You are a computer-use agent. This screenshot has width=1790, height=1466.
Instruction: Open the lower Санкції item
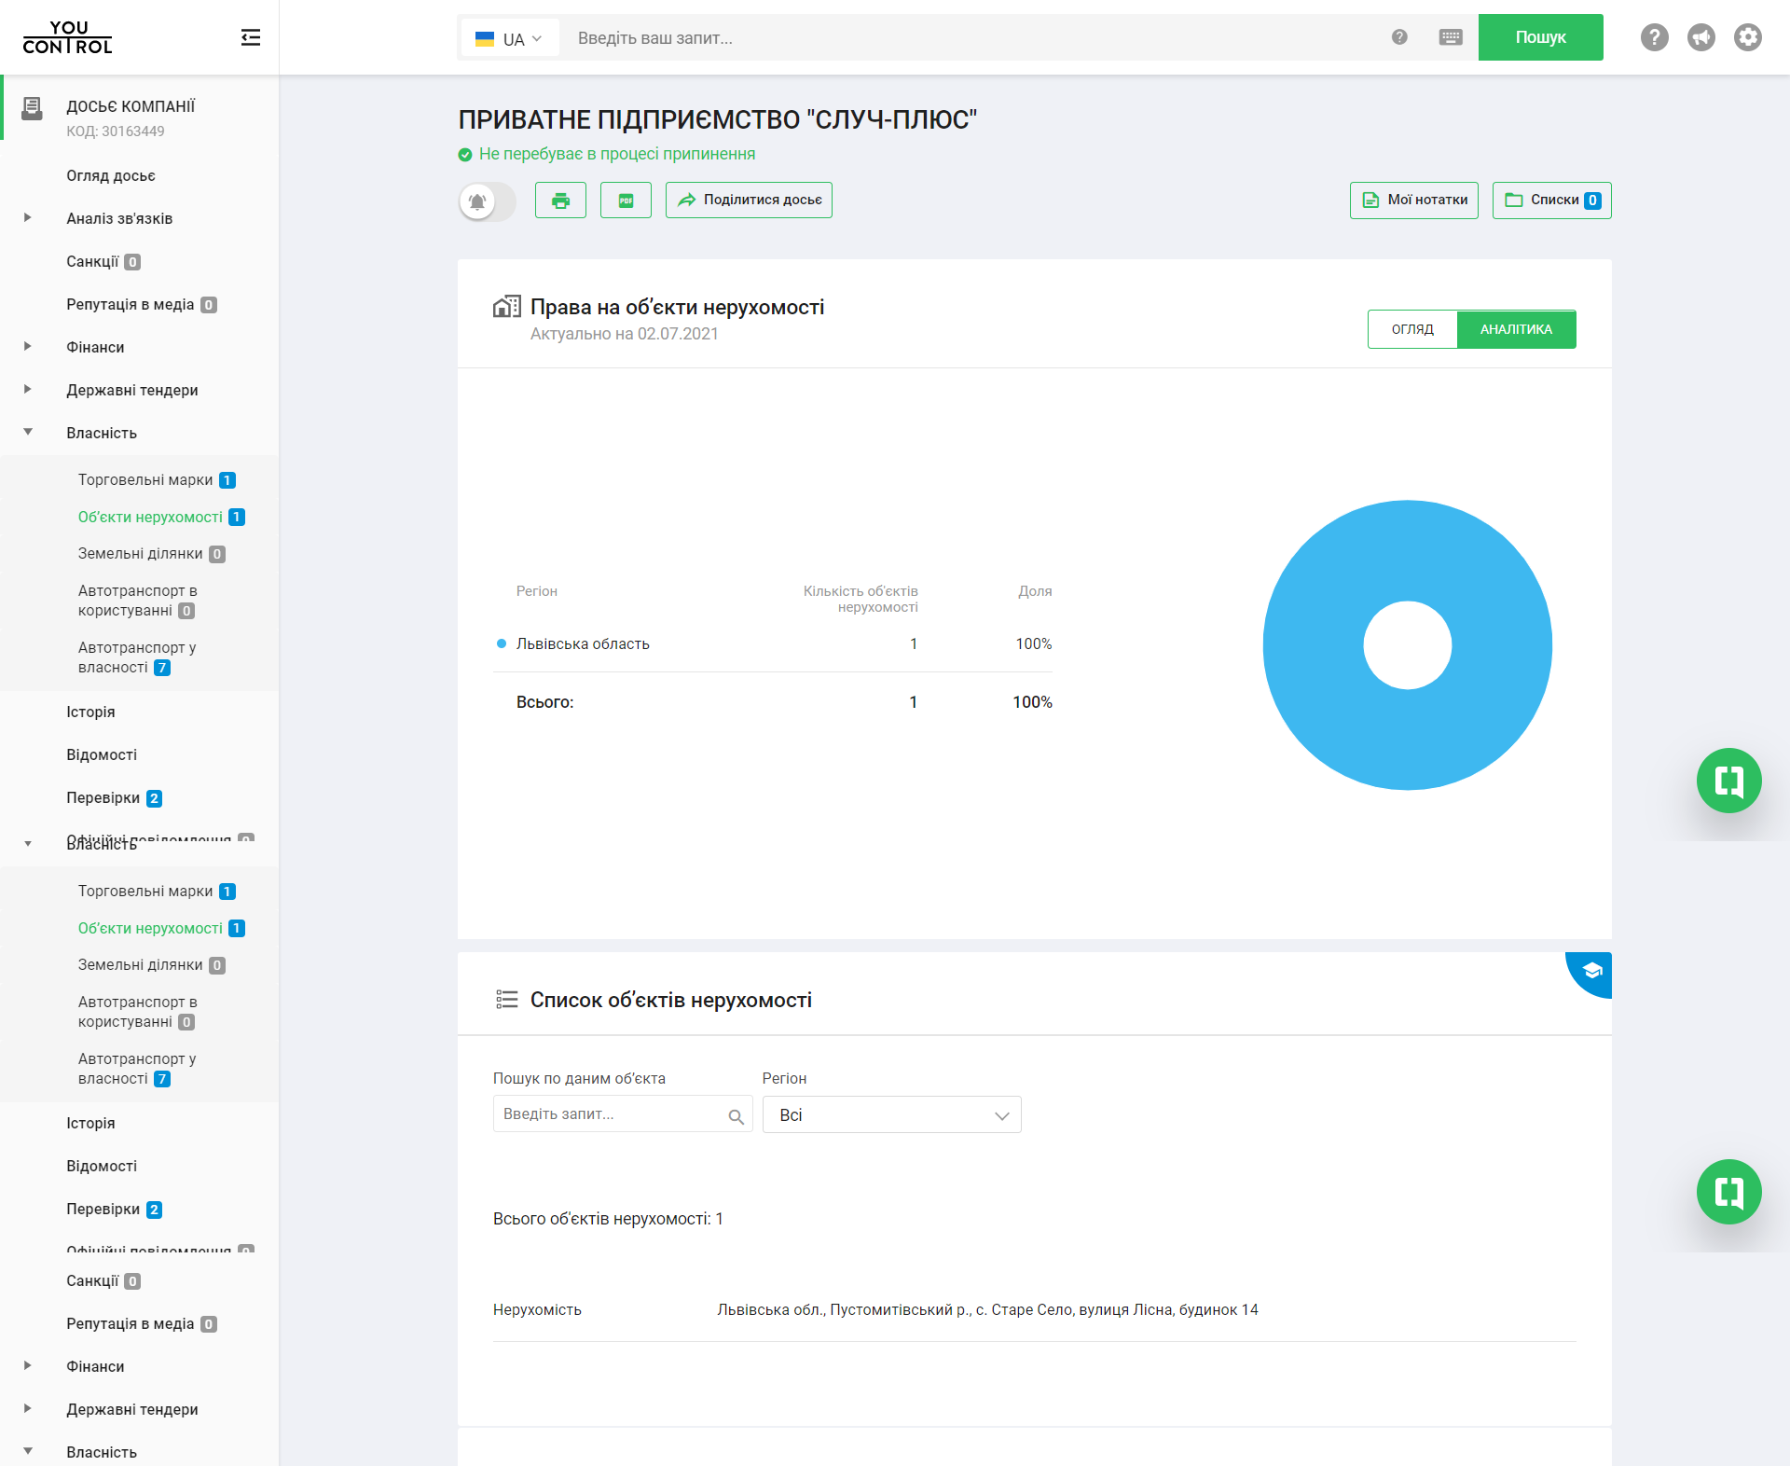click(x=103, y=1281)
